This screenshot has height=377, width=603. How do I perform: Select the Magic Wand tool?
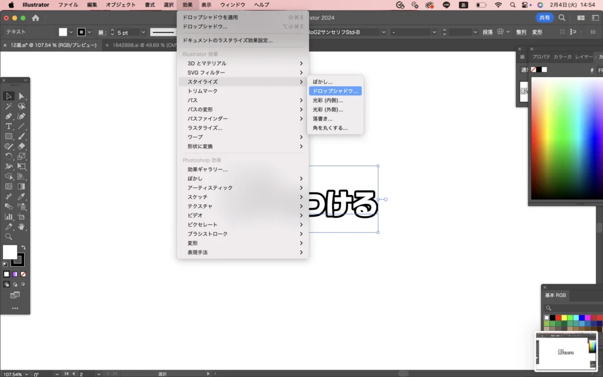[x=9, y=107]
